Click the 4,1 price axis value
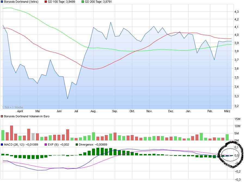Viewport: 245px width, 182px height. point(237,27)
